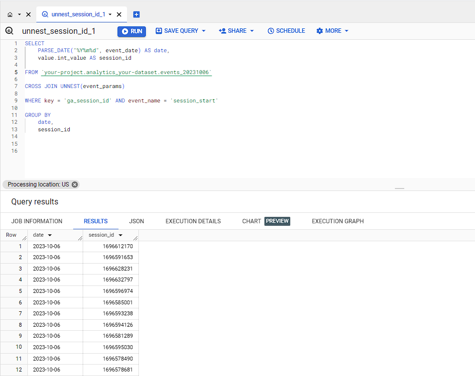Select session_id cell 1696612170
The height and width of the screenshot is (376, 475).
click(111, 246)
